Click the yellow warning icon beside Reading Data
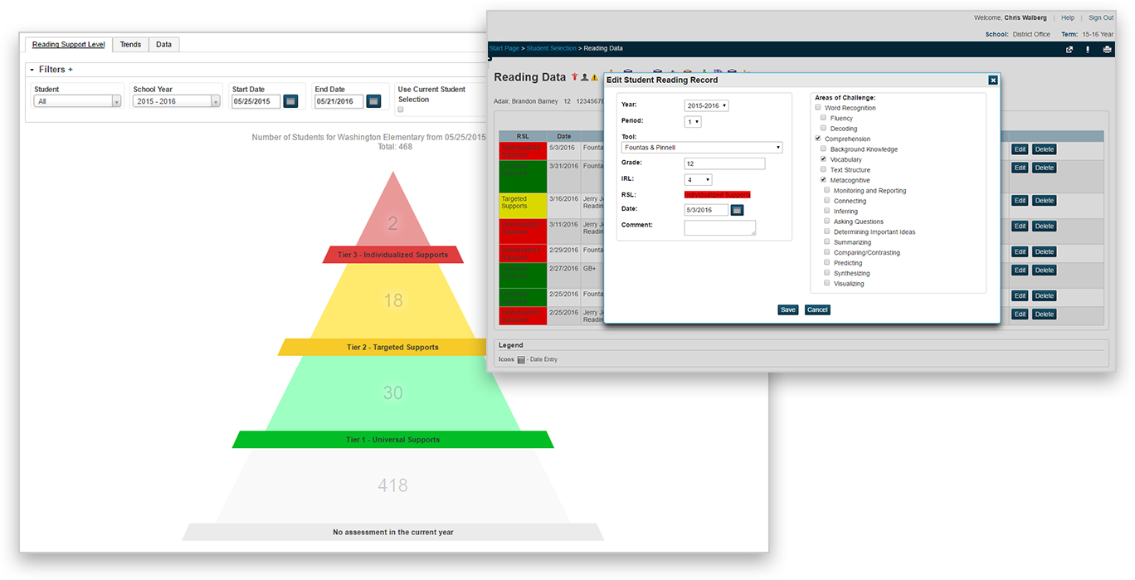The width and height of the screenshot is (1135, 580). (x=594, y=77)
